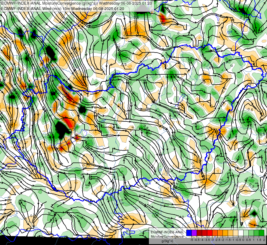
Task: Click the -3.5 tick label on the legend
Action: click(207, 240)
